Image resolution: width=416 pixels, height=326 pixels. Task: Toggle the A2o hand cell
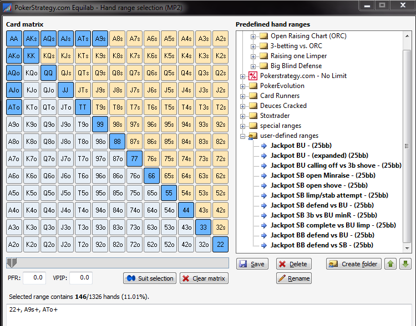(x=14, y=245)
